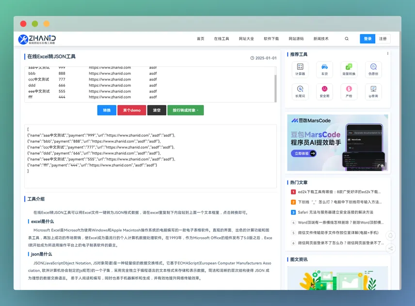Click the floating bell icon
Image resolution: width=415 pixels, height=306 pixels.
[x=390, y=235]
